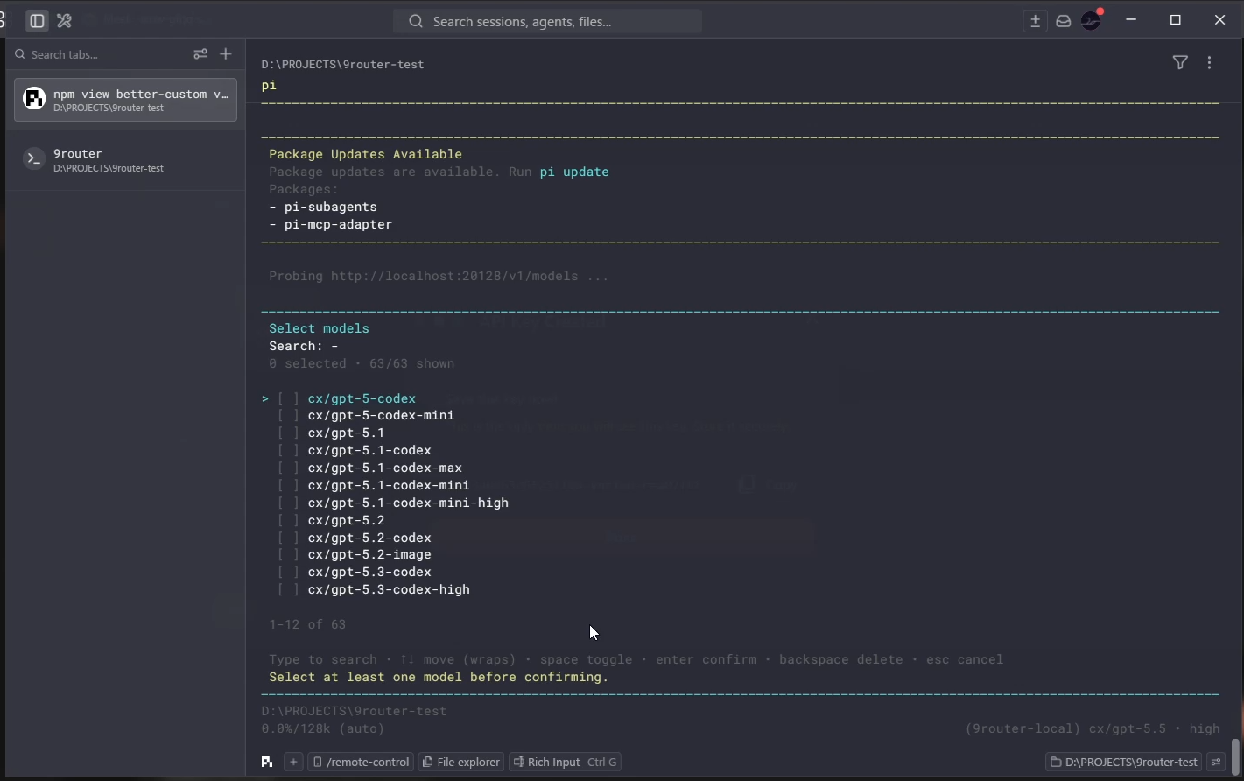Viewport: 1244px width, 781px height.
Task: Click the pi logo on npm view tab
Action: 33,99
